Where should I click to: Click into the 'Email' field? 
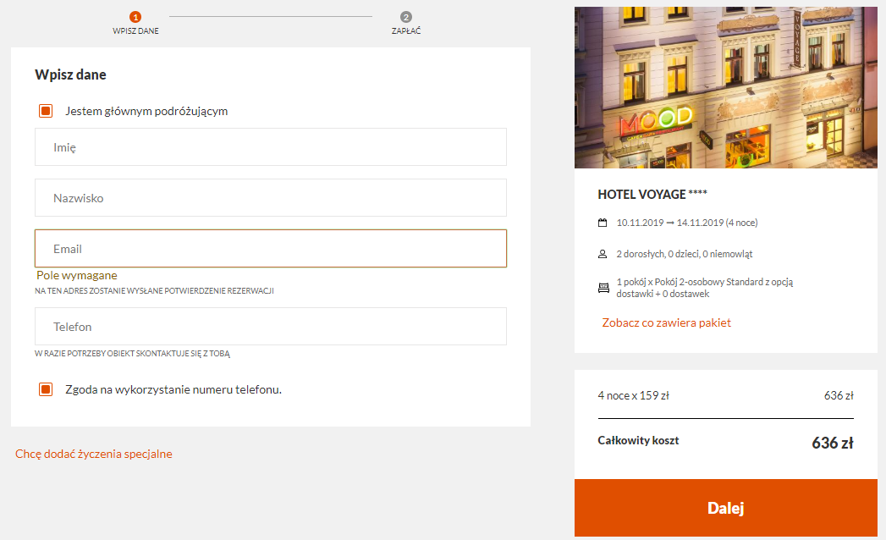coord(271,248)
